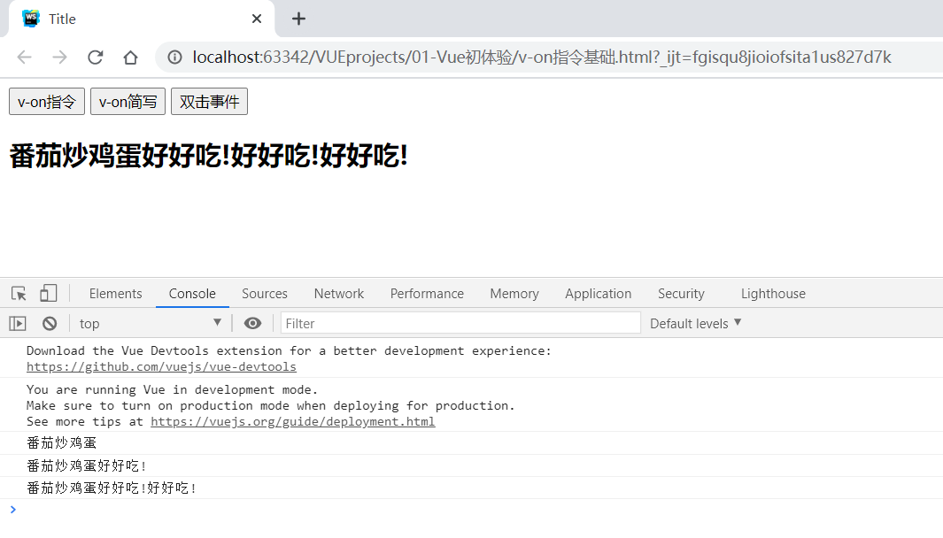Open the Network tab
Screen dimensions: 943x538
pos(338,294)
